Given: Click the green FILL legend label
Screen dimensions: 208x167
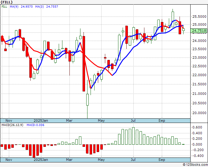Looking at the screenshot, I should coord(4,7).
